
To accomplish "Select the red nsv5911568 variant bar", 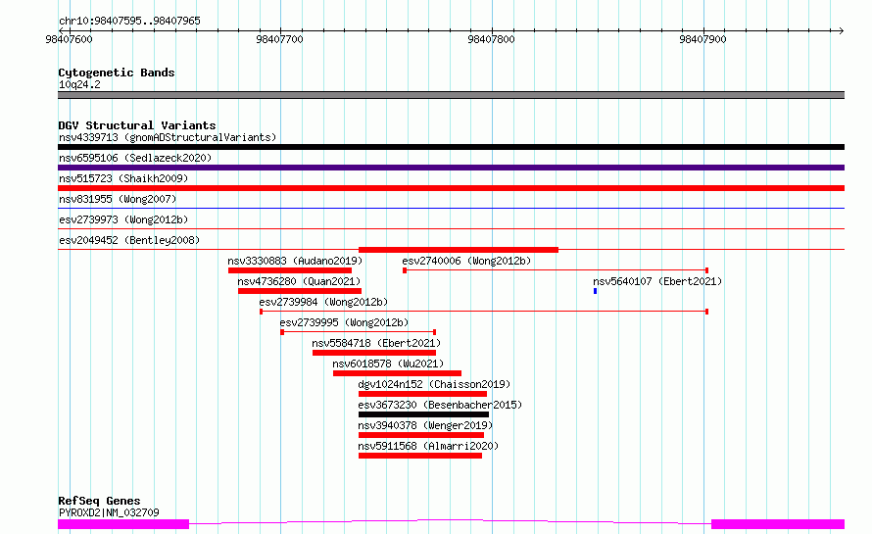I will pos(420,456).
